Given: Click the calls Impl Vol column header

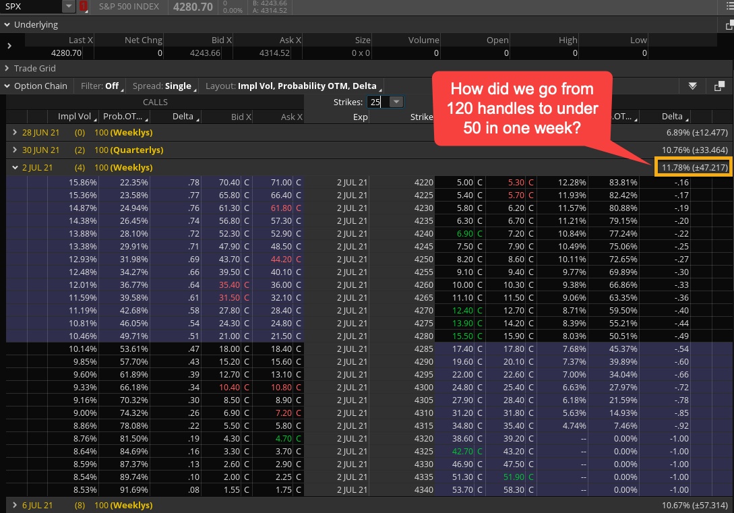Looking at the screenshot, I should [74, 117].
